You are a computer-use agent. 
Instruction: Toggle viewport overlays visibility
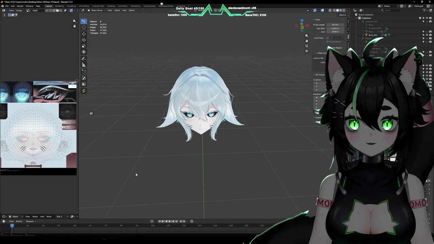coord(322,11)
